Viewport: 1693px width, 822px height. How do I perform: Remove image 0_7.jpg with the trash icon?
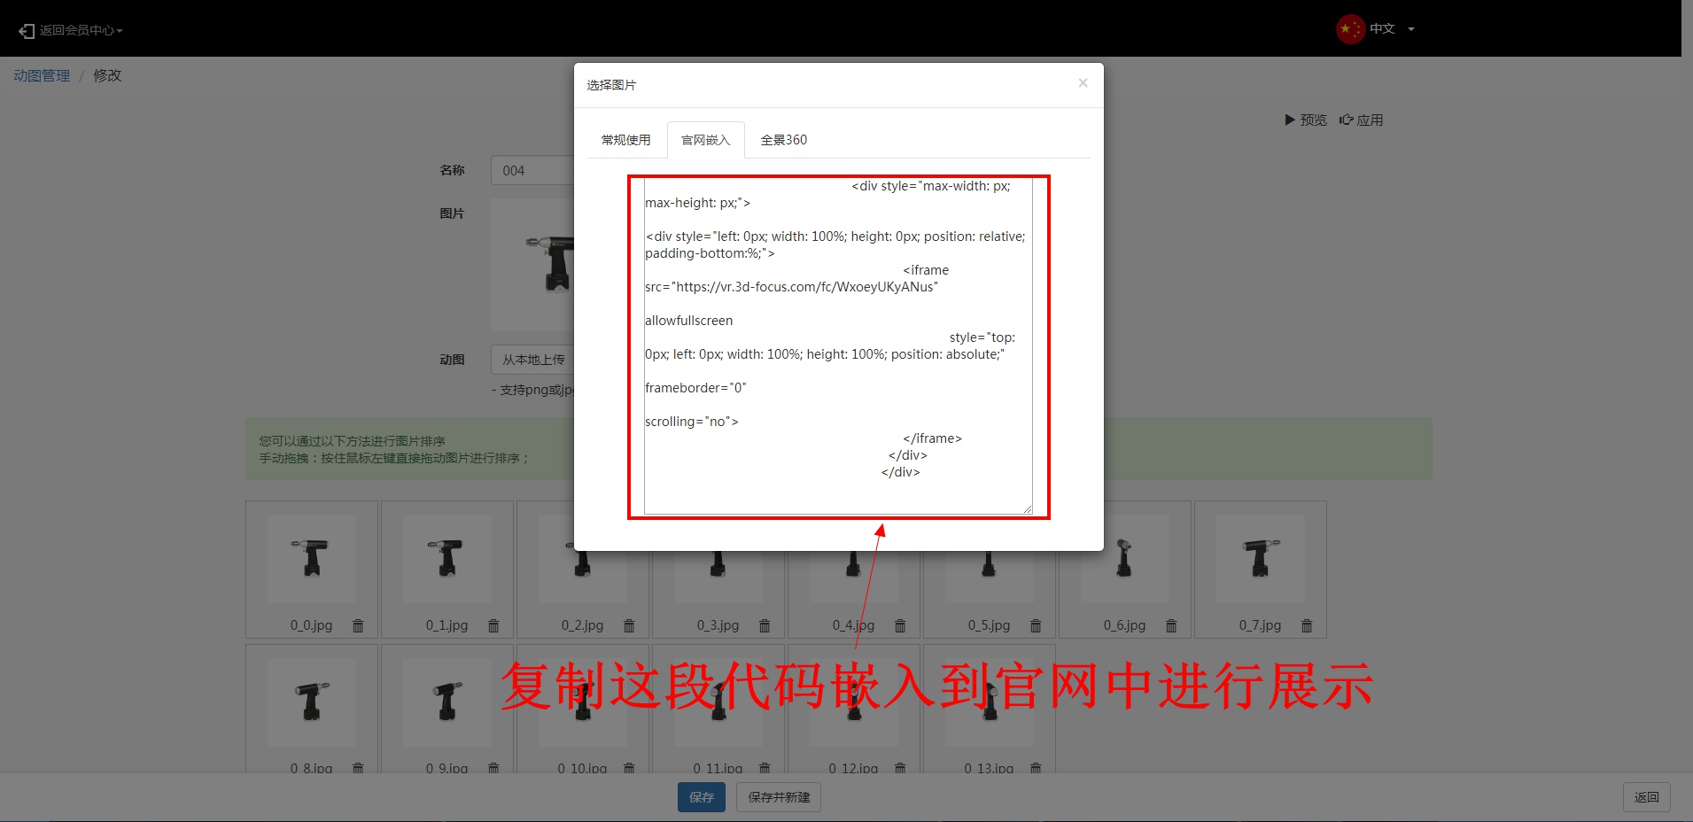[1307, 625]
